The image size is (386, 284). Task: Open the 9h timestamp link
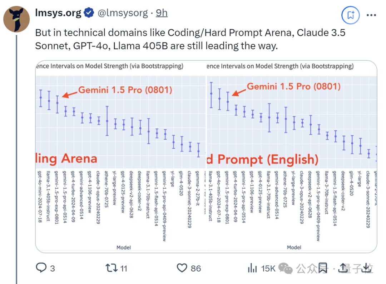[x=162, y=13]
